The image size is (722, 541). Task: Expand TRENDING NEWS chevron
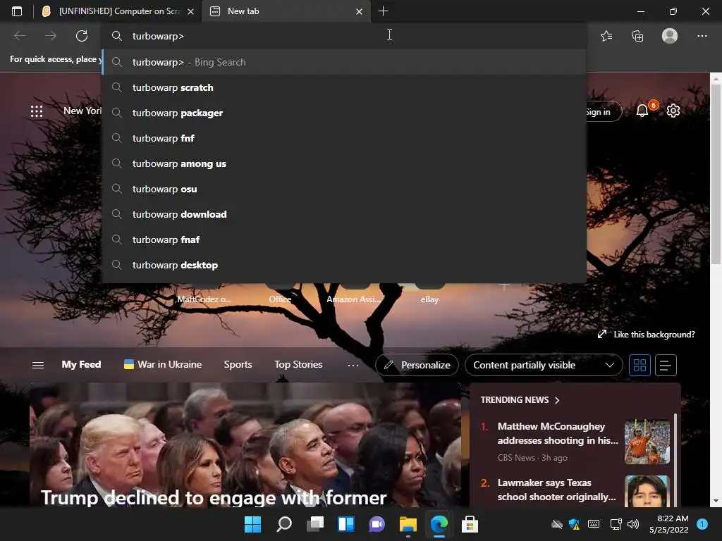tap(557, 400)
